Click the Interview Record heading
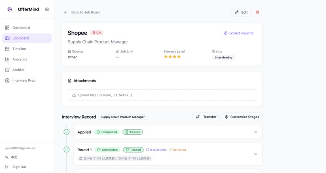326x173 pixels. [79, 117]
